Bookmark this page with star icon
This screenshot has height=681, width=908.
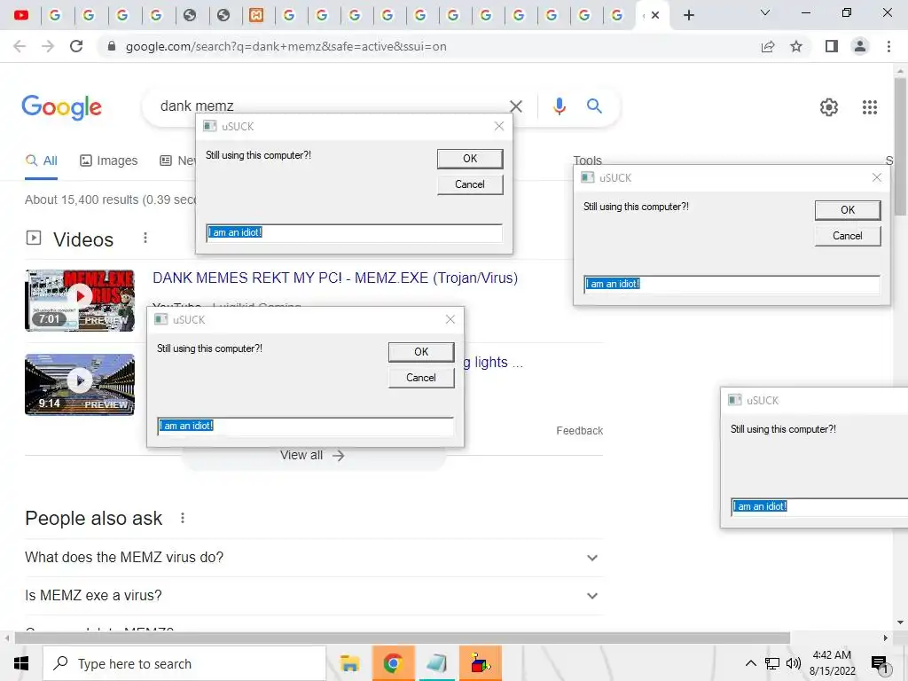tap(796, 46)
